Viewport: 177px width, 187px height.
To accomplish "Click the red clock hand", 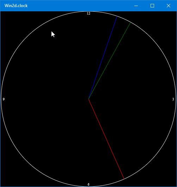I will coord(106,139).
